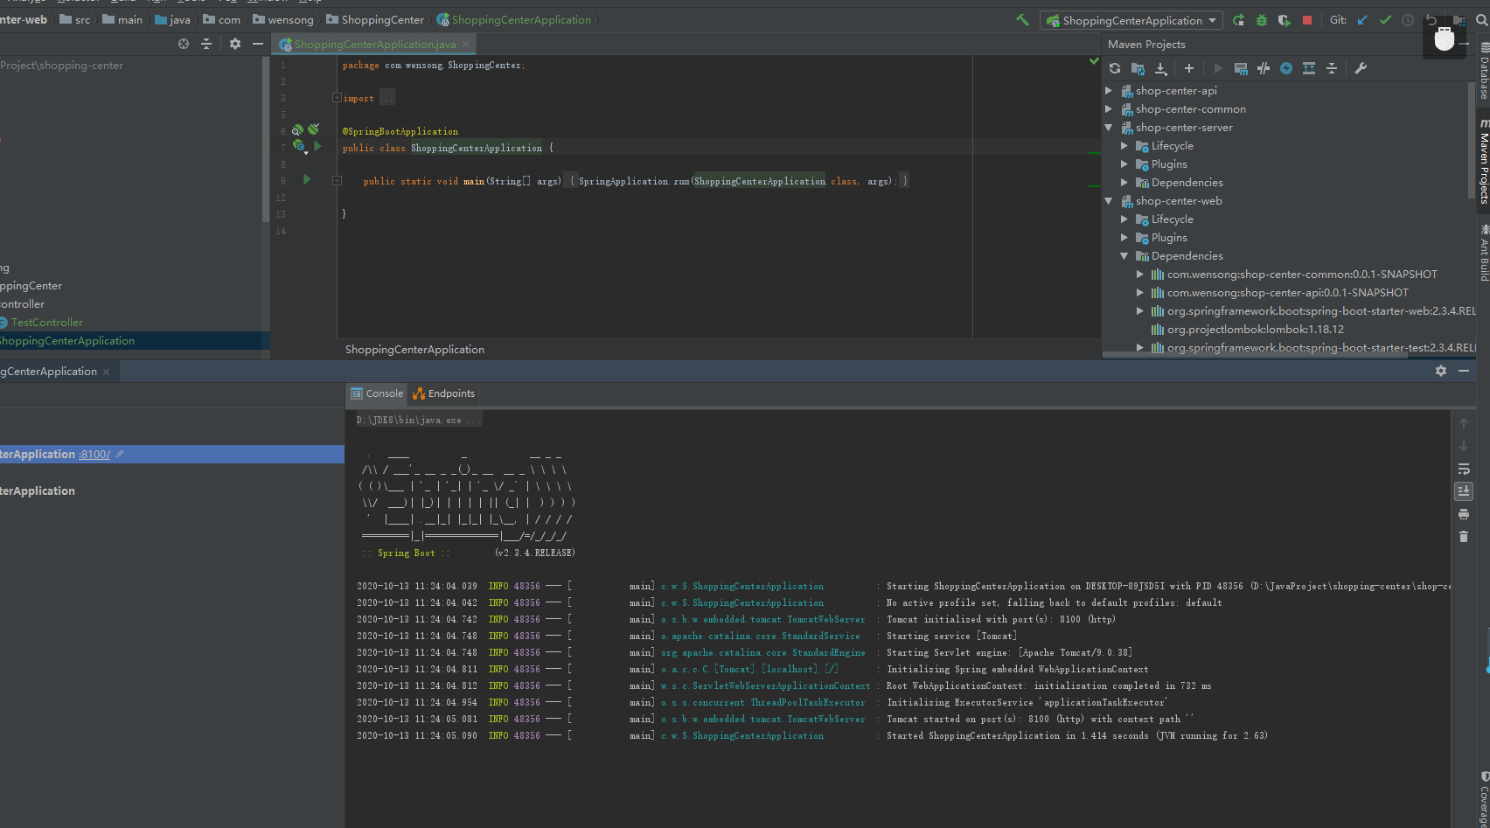The height and width of the screenshot is (828, 1490).
Task: Expand Dependencies under shop-center-server
Action: (x=1124, y=183)
